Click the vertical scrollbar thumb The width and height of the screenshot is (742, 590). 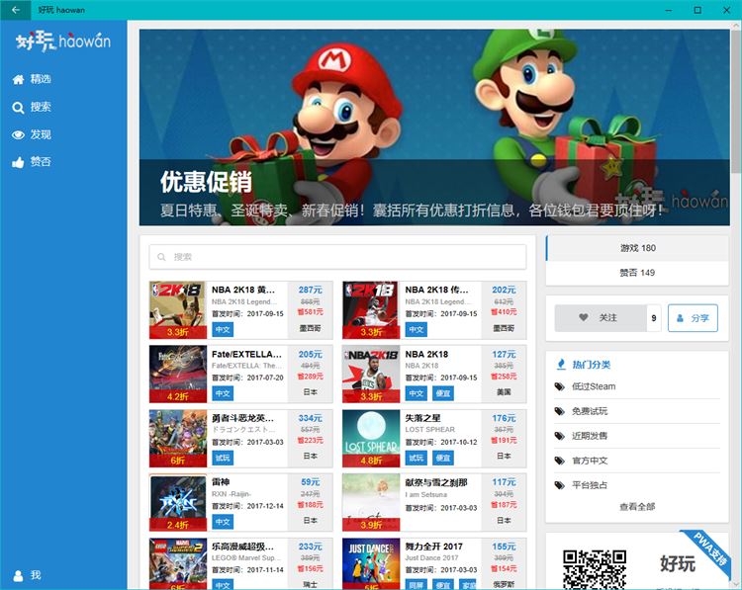point(735,100)
